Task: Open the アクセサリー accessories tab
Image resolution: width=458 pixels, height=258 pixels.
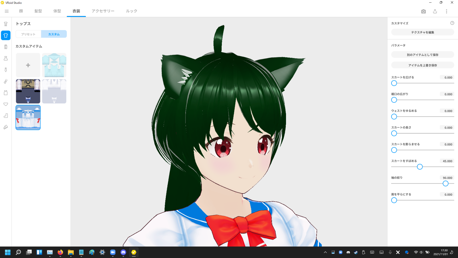Action: (103, 11)
